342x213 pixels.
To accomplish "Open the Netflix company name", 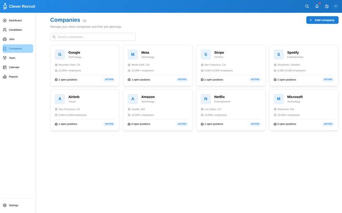I will point(219,97).
